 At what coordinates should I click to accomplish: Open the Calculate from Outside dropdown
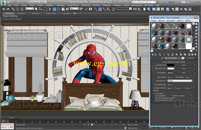(180, 81)
